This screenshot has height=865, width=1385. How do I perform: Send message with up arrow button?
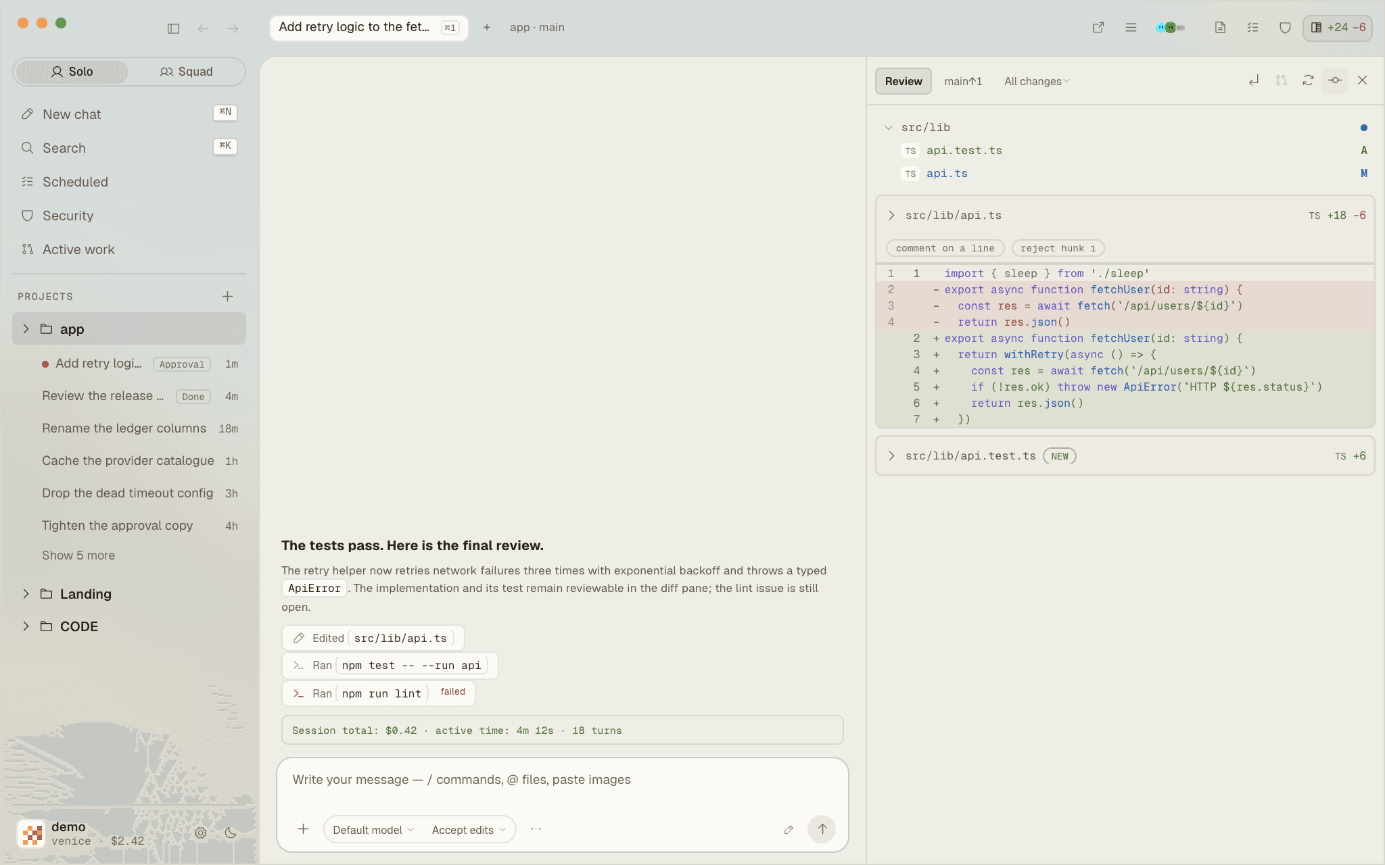(x=822, y=829)
